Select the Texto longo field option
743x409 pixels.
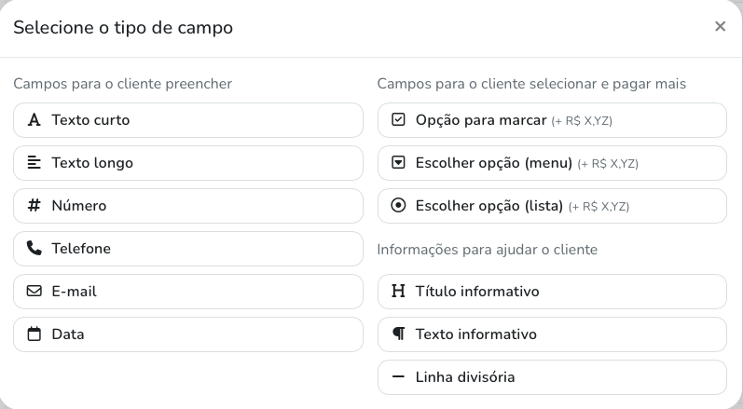187,163
